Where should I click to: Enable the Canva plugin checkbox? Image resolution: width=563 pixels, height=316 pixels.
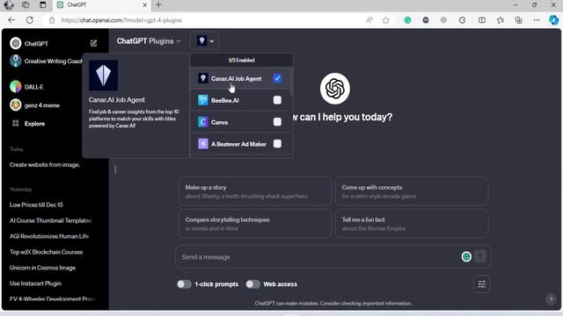[x=277, y=122]
